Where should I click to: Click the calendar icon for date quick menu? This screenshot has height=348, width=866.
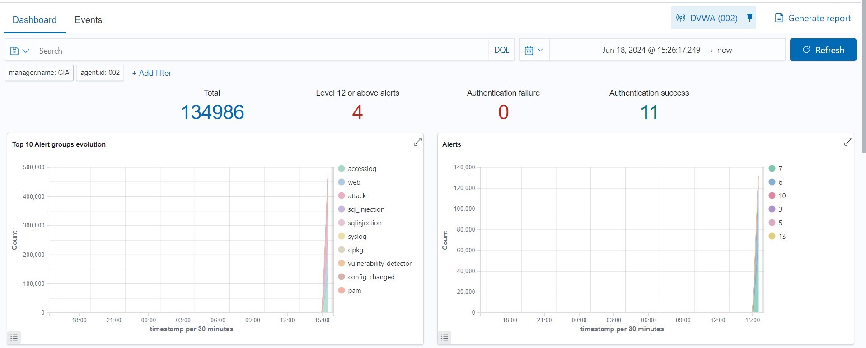pyautogui.click(x=534, y=50)
